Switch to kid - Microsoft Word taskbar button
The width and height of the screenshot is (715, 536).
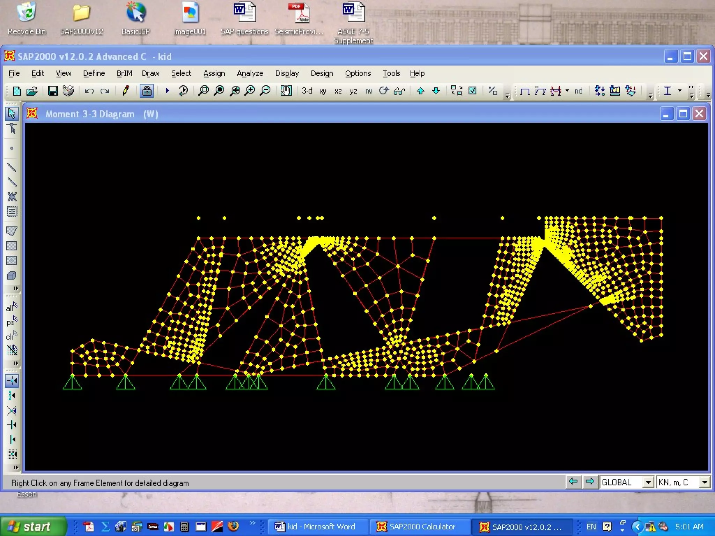point(316,526)
